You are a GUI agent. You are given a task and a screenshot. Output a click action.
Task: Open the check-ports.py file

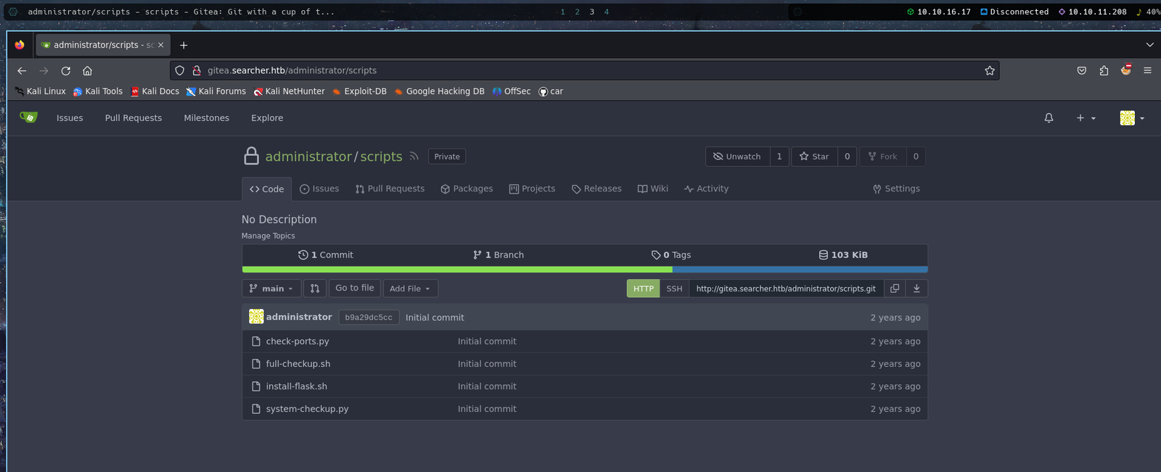pos(298,341)
